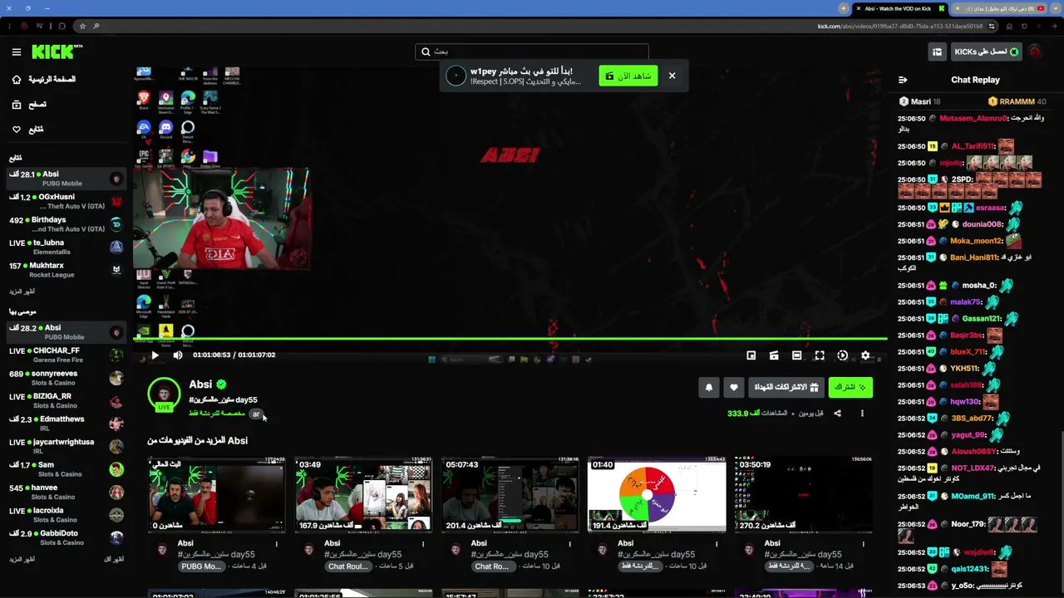Go to the KICK logo homepage

(x=57, y=51)
